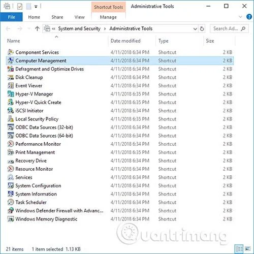254x254 pixels.
Task: Click the Performance Monitor icon
Action: coord(11,144)
